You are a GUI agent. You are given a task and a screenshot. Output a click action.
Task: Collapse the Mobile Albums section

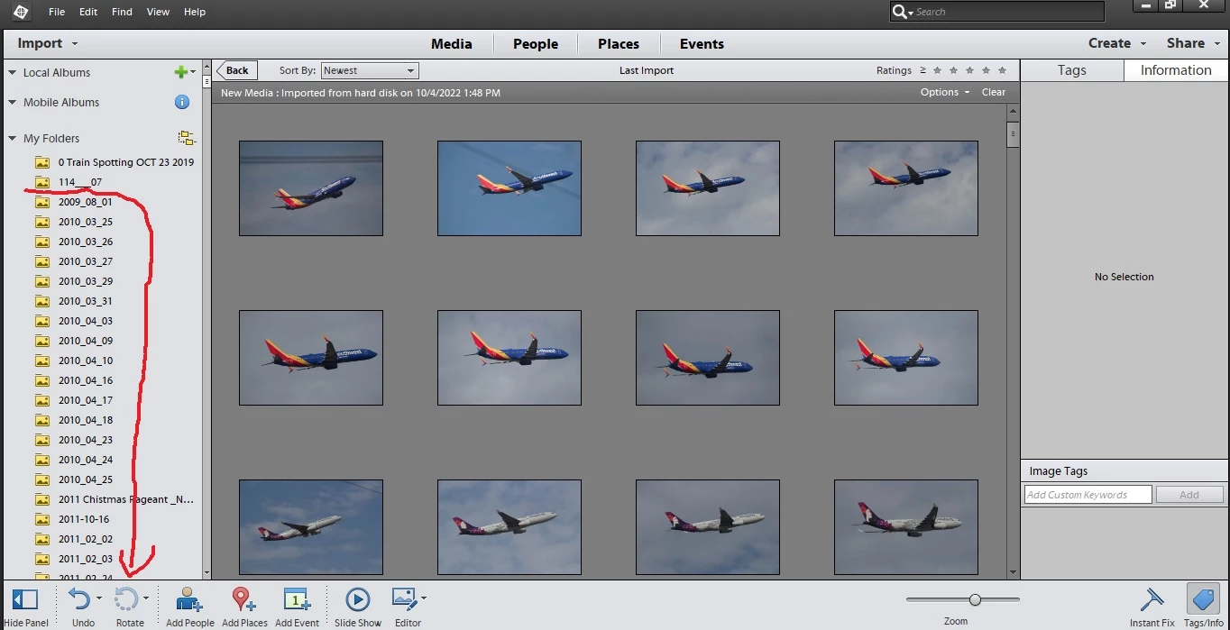click(x=13, y=103)
